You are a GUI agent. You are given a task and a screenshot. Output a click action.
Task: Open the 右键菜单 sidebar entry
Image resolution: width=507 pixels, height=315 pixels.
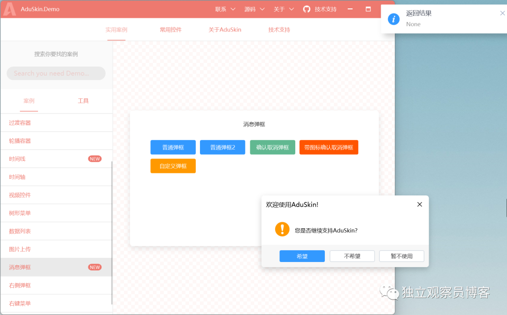click(56, 303)
